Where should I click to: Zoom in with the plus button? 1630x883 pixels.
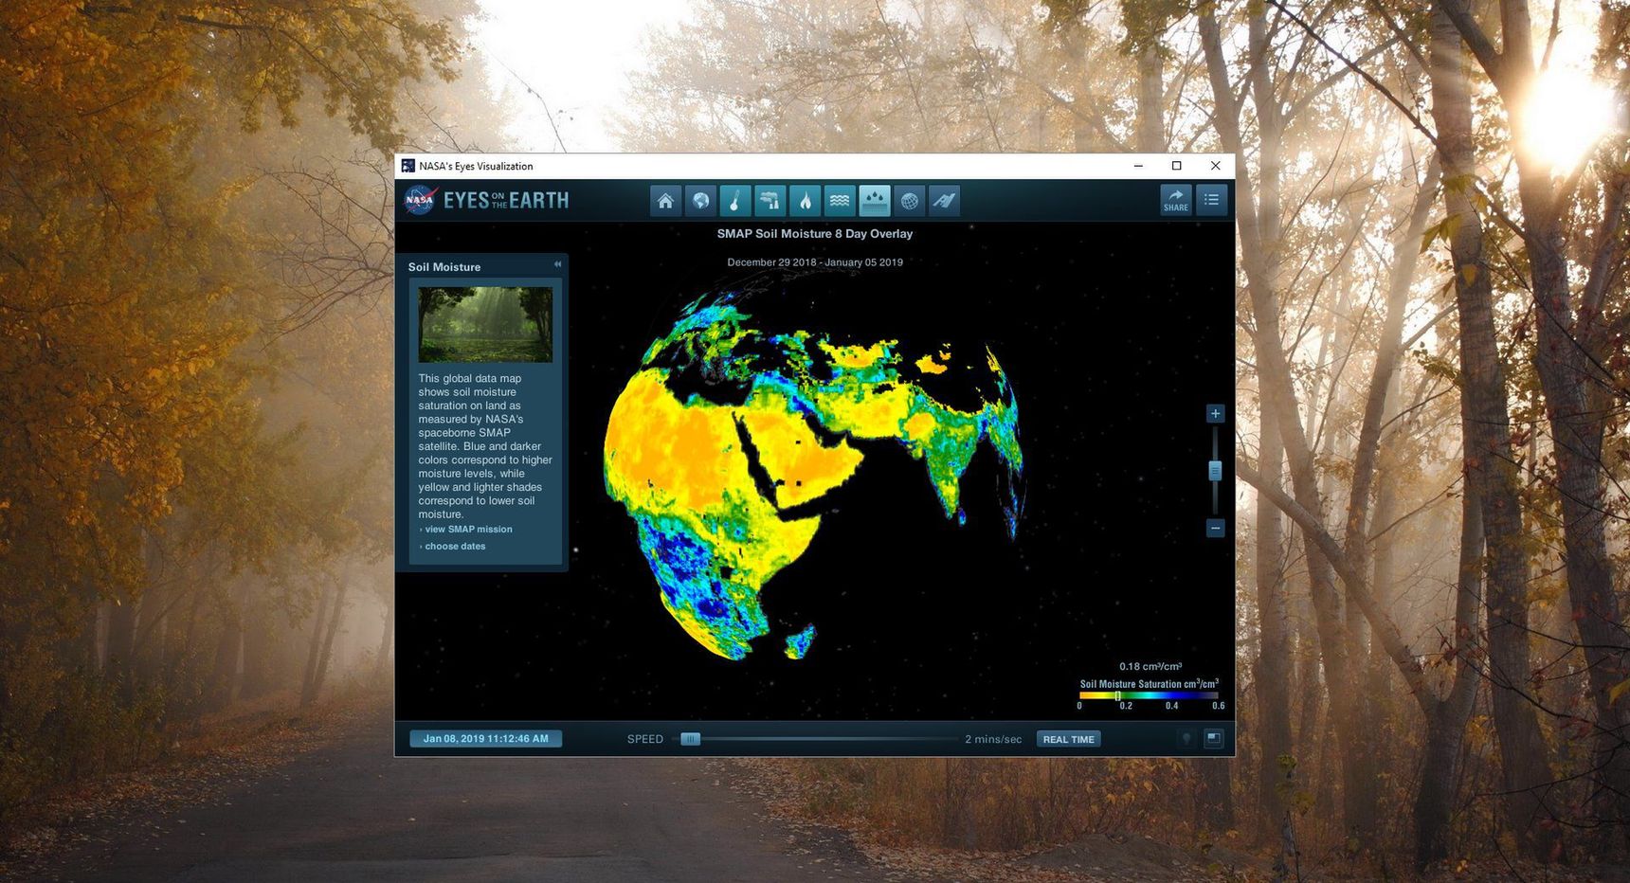pos(1215,414)
